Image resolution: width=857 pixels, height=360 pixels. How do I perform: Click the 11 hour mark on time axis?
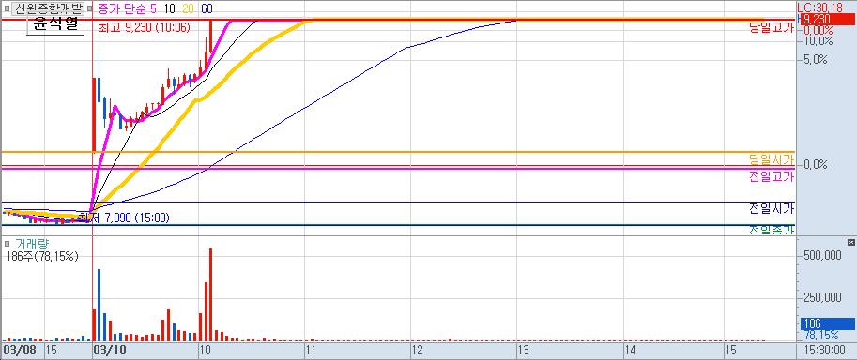312,349
